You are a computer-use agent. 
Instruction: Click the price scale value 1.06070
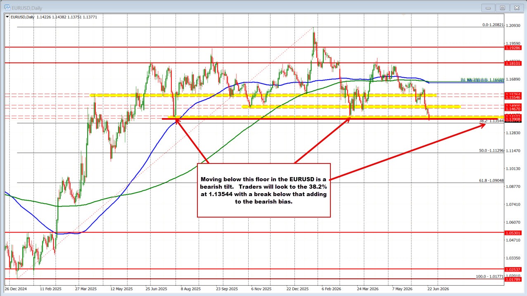(514, 222)
